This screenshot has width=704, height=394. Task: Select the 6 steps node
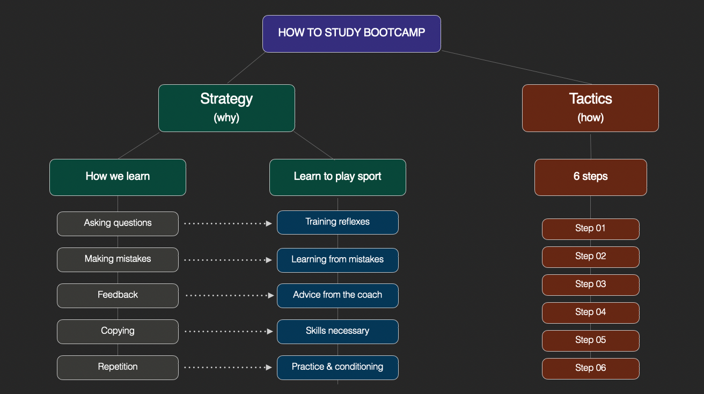591,177
